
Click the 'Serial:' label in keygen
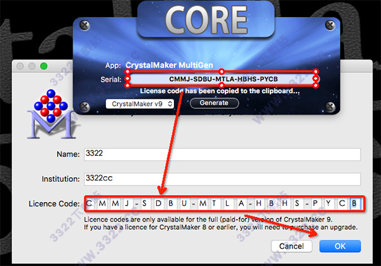coord(110,79)
